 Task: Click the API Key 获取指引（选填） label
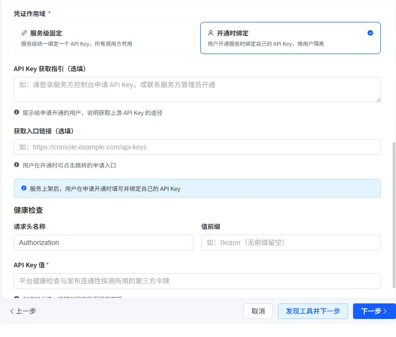click(50, 69)
